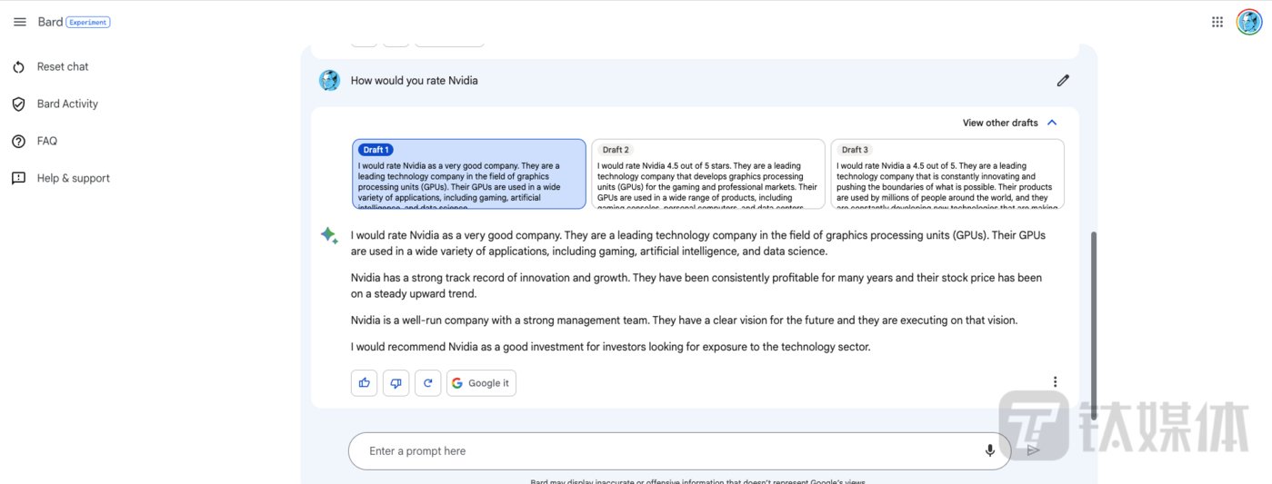This screenshot has width=1272, height=484.
Task: Focus the Enter a prompt here field
Action: tap(664, 450)
